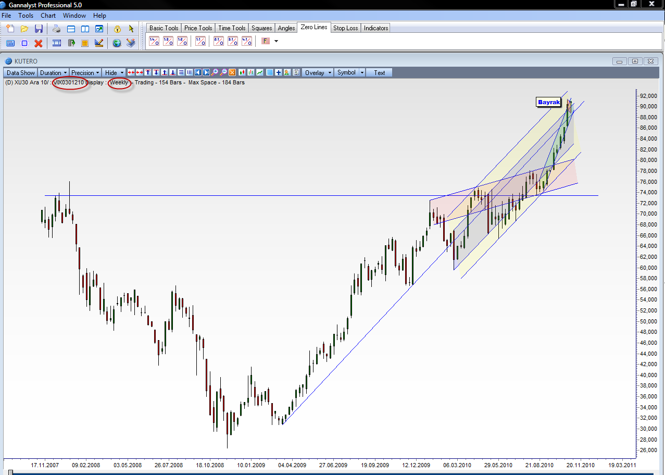Open the Chart menu

tap(48, 16)
